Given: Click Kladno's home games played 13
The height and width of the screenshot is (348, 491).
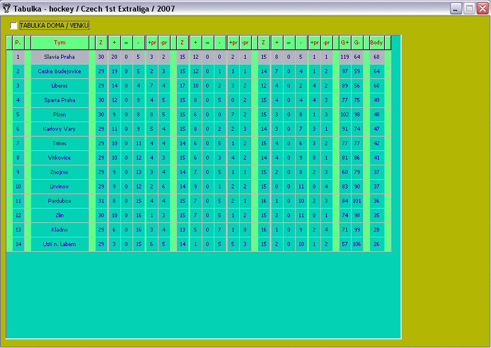Looking at the screenshot, I should 183,230.
